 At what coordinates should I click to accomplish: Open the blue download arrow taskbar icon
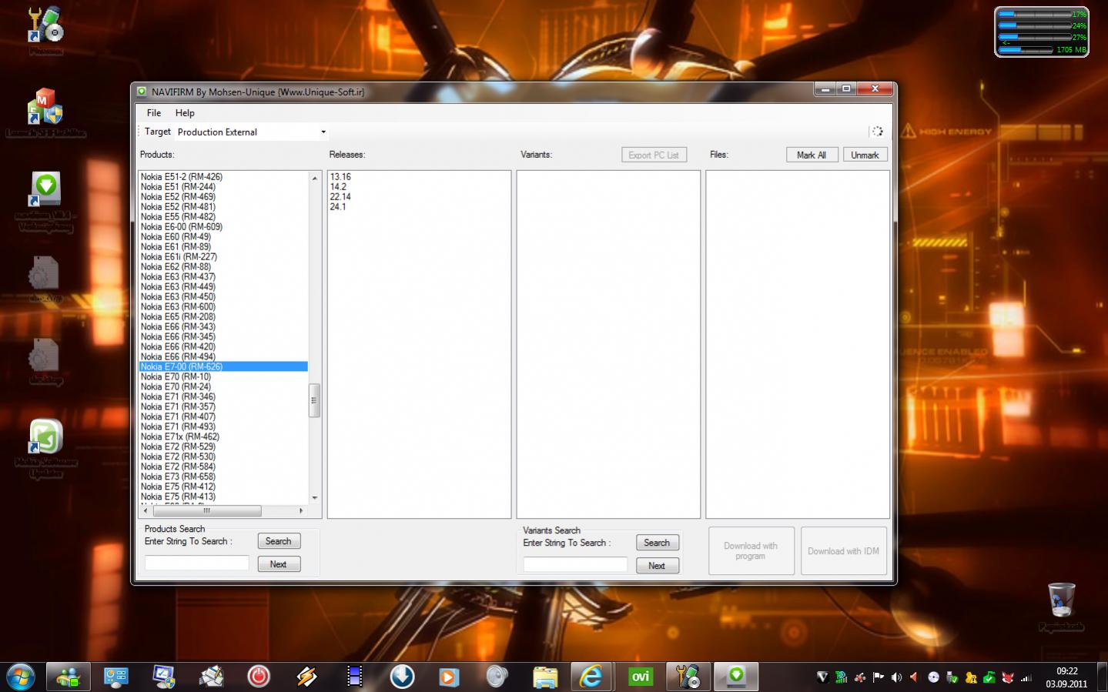tap(402, 677)
